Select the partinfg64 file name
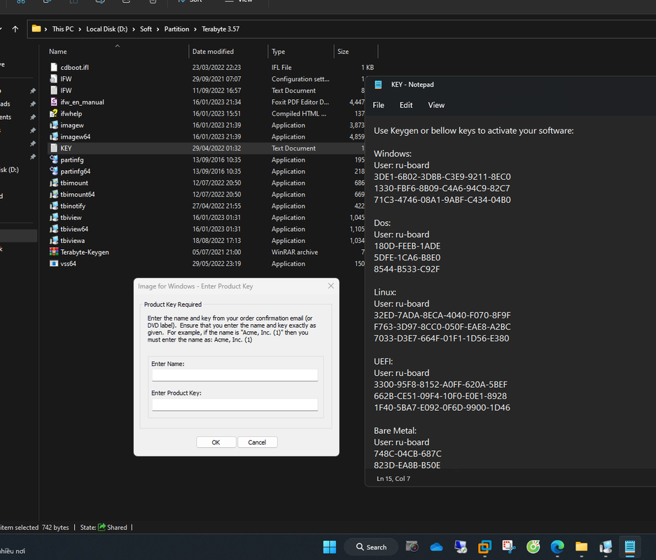Viewport: 656px width, 560px height. [76, 171]
